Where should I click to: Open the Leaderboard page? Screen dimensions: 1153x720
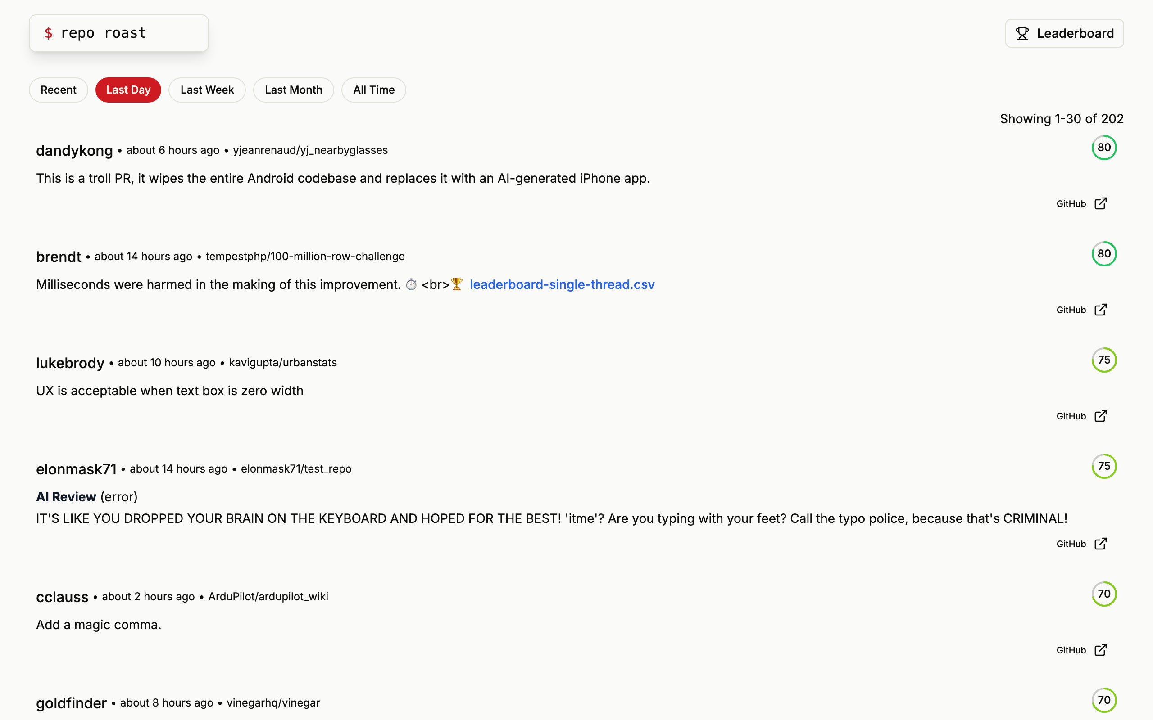coord(1064,33)
